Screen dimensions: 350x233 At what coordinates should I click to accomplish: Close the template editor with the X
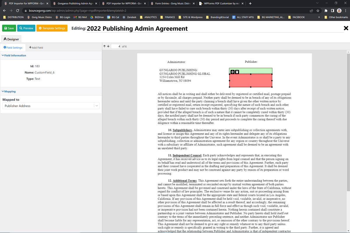346,28
